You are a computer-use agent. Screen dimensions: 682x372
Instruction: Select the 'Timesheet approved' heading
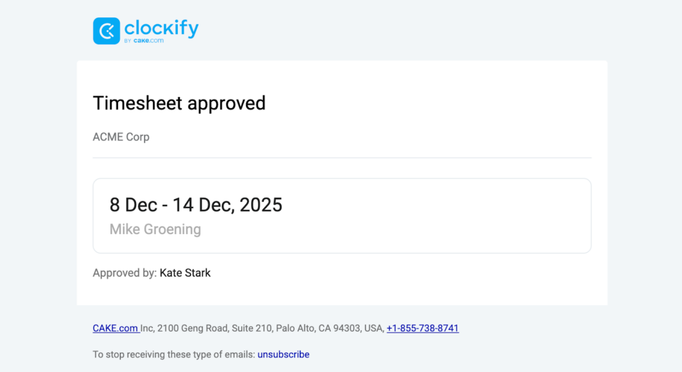coord(179,103)
